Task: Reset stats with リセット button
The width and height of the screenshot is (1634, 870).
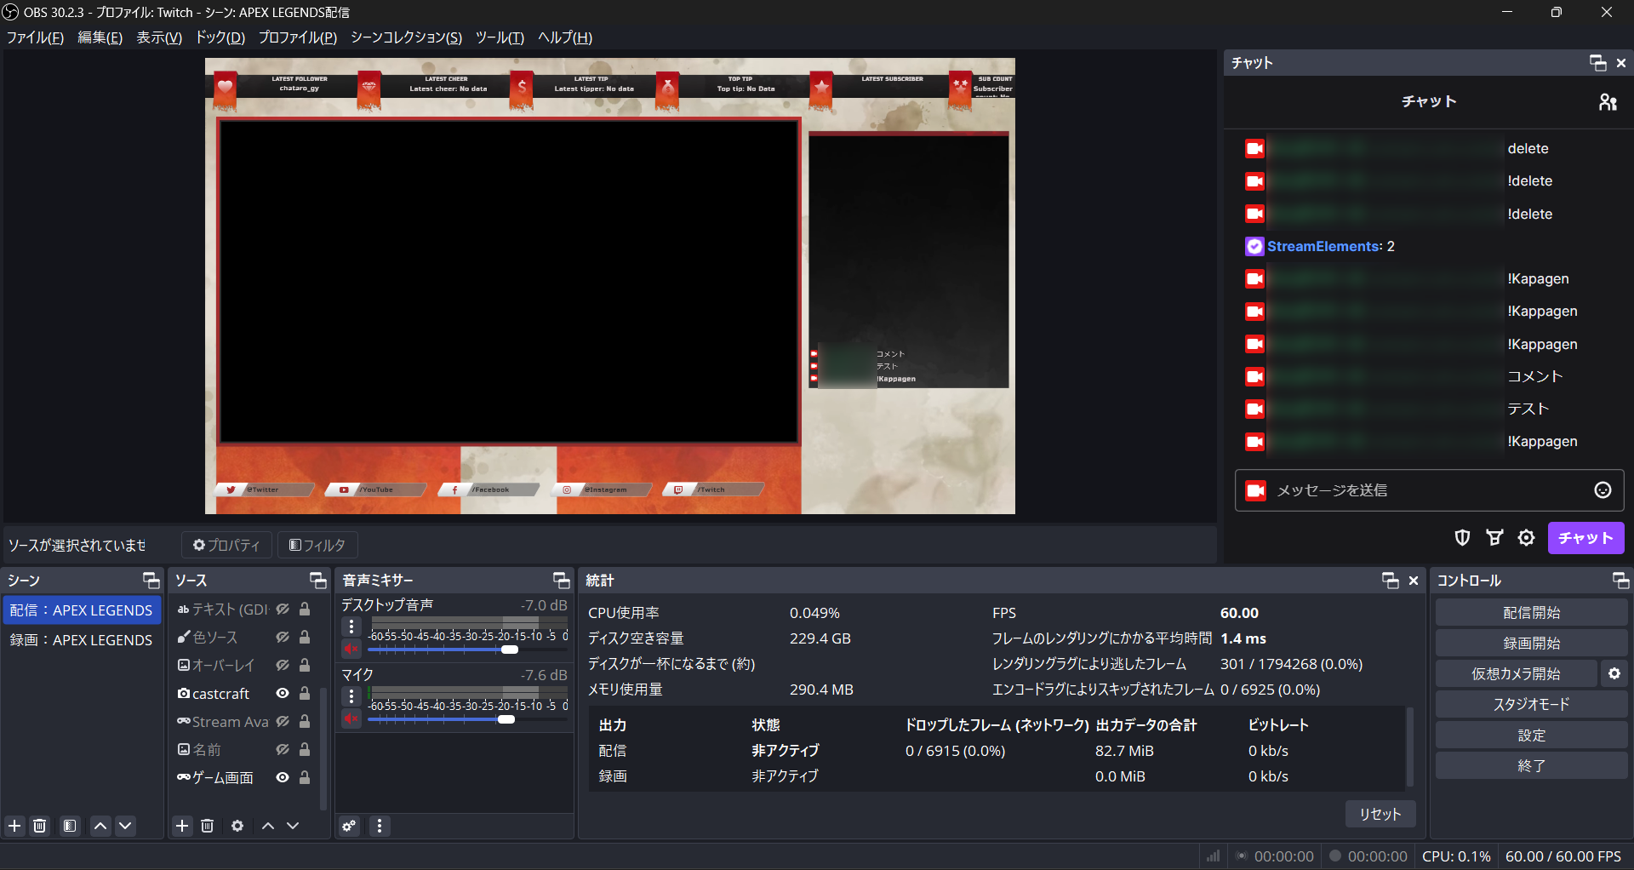Action: pyautogui.click(x=1380, y=814)
